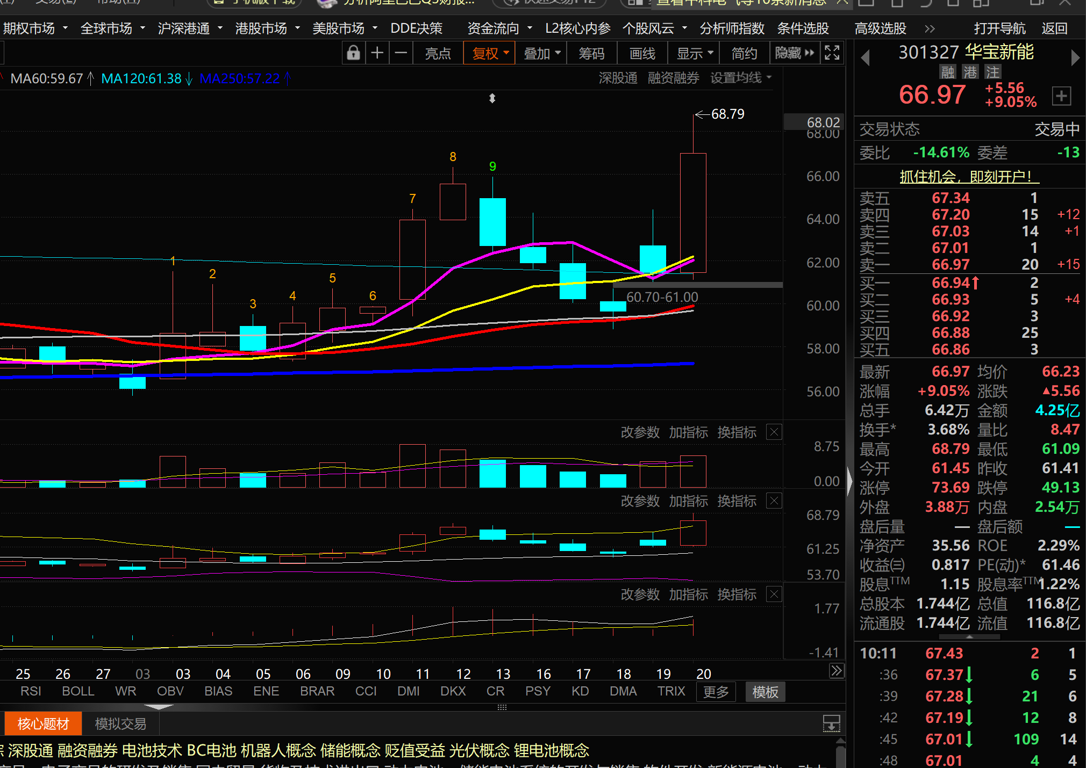Screen dimensions: 1086x768
Task: Toggle 亮点 highlights on chart
Action: (438, 53)
